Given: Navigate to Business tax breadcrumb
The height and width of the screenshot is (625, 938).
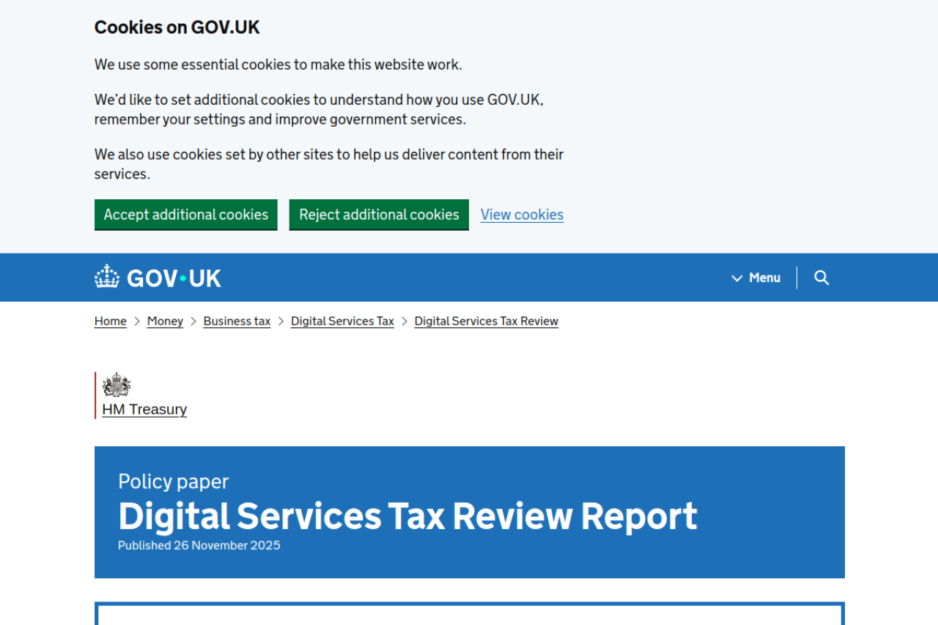Looking at the screenshot, I should 237,321.
